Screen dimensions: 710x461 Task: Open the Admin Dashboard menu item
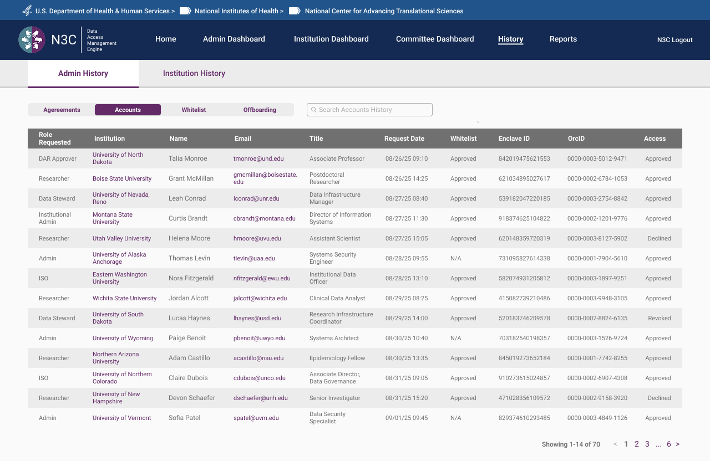click(234, 39)
